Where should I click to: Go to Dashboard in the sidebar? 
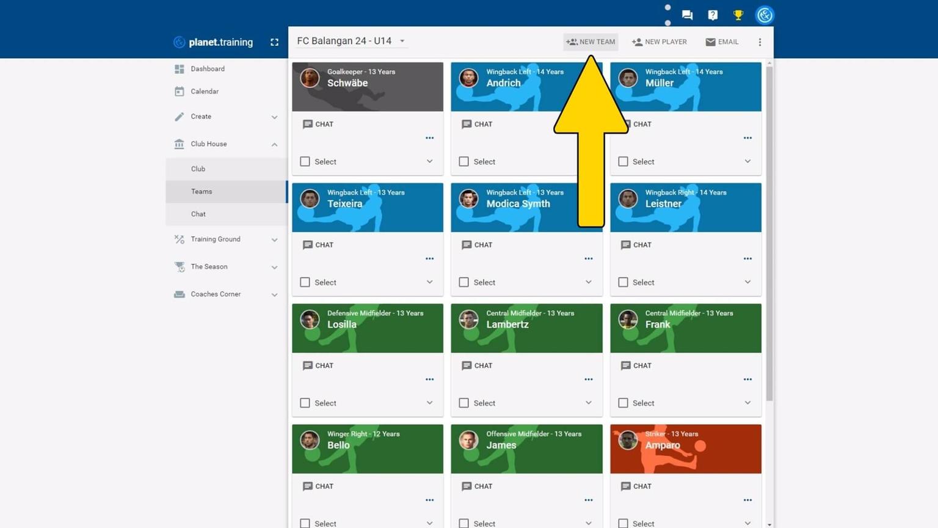(x=208, y=69)
